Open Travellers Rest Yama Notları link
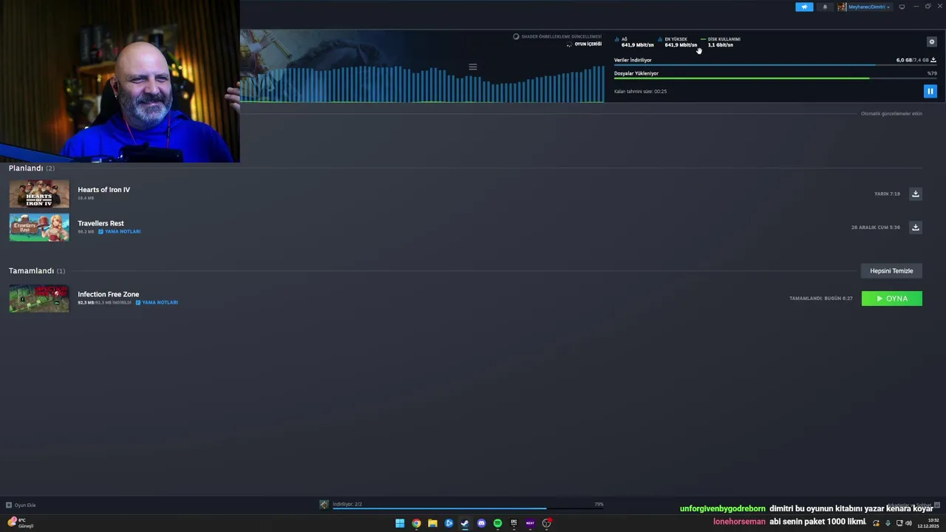 [120, 231]
